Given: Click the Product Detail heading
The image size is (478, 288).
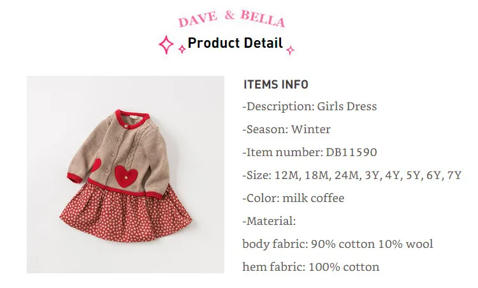Looking at the screenshot, I should (x=235, y=43).
